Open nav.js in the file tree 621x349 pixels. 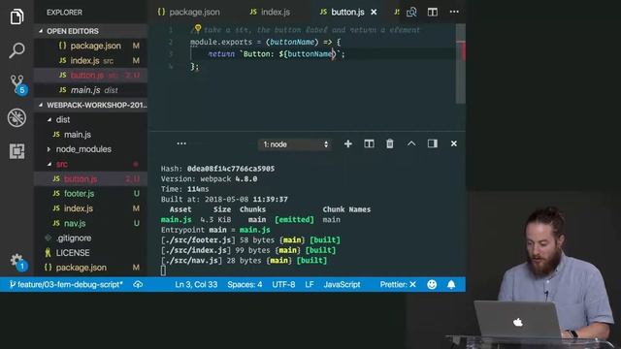(x=90, y=223)
